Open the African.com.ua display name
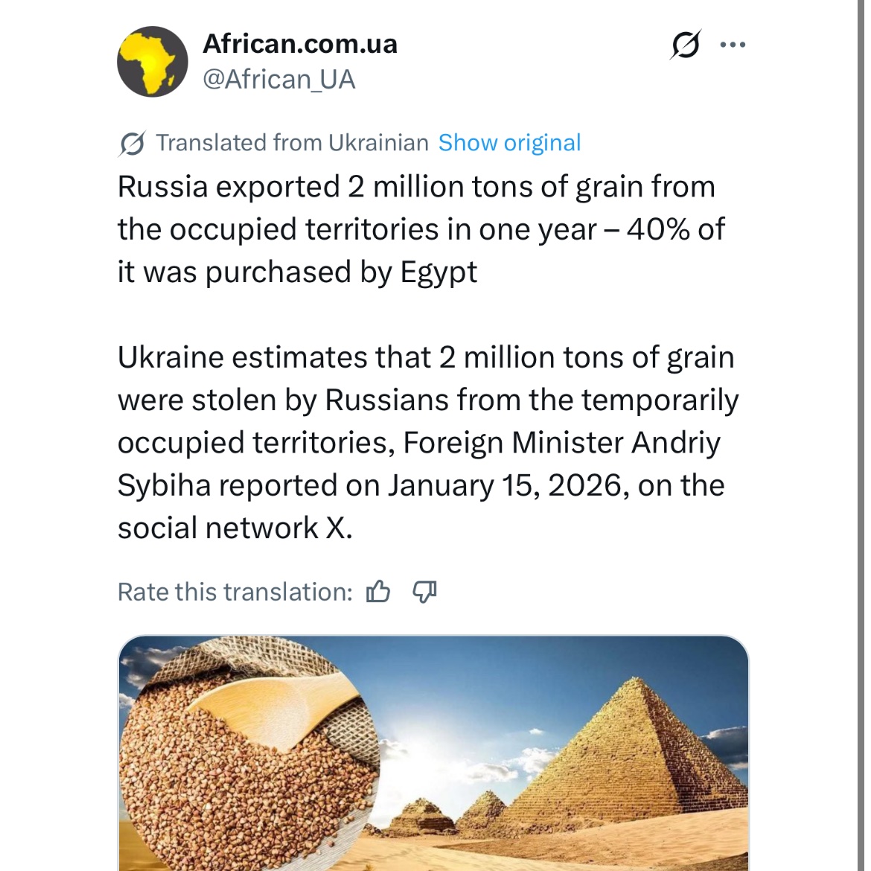 (x=300, y=44)
